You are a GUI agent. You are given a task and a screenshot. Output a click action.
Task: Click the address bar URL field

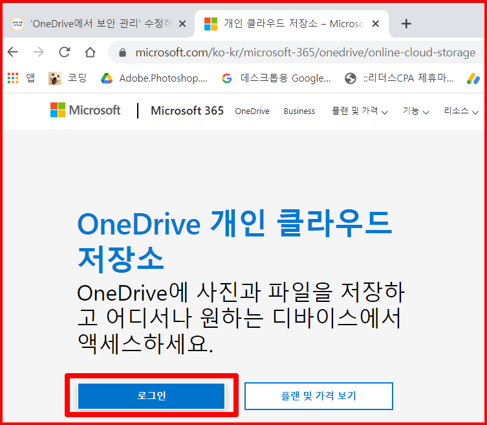click(305, 52)
